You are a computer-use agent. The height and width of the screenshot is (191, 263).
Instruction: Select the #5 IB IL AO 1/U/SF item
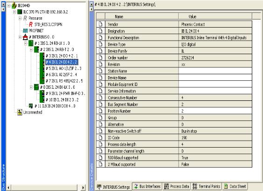pos(63,68)
